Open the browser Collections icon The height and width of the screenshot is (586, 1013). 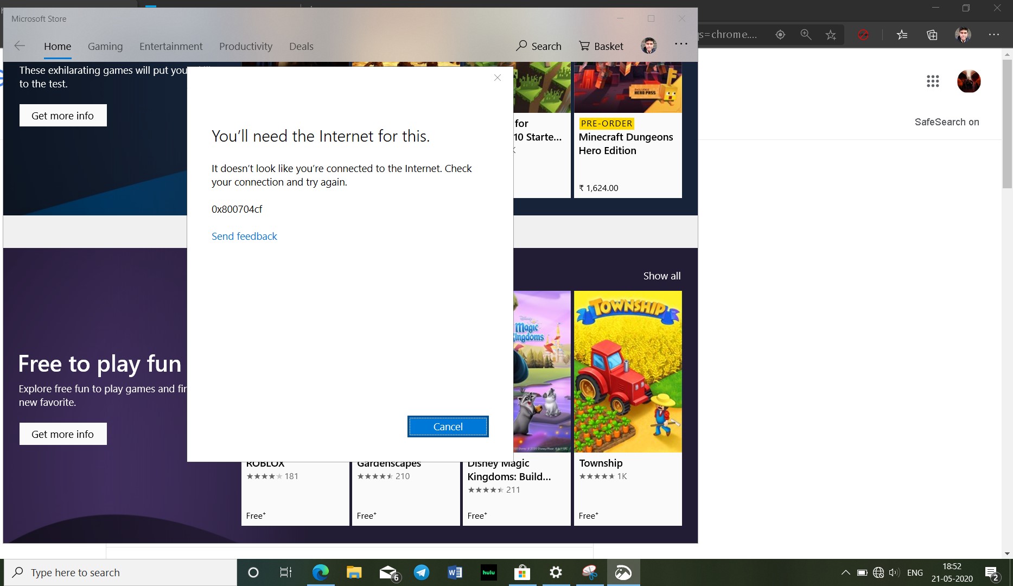click(x=932, y=35)
